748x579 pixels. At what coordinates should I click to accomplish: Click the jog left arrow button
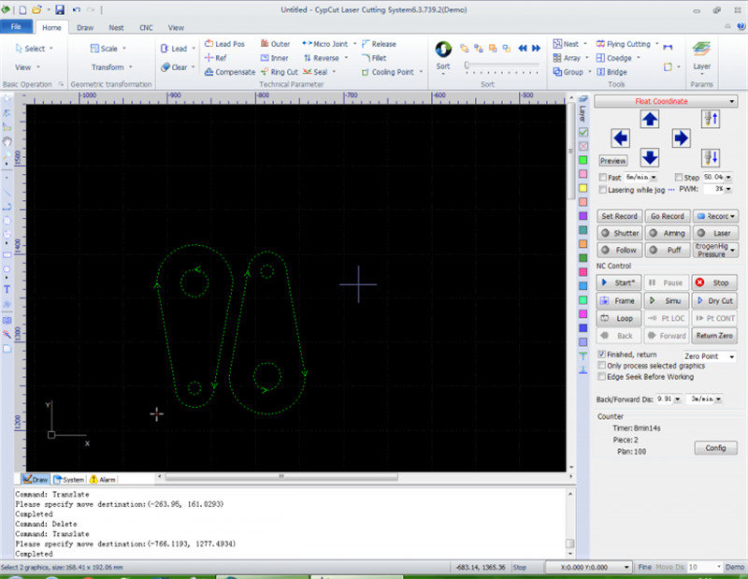coord(620,138)
